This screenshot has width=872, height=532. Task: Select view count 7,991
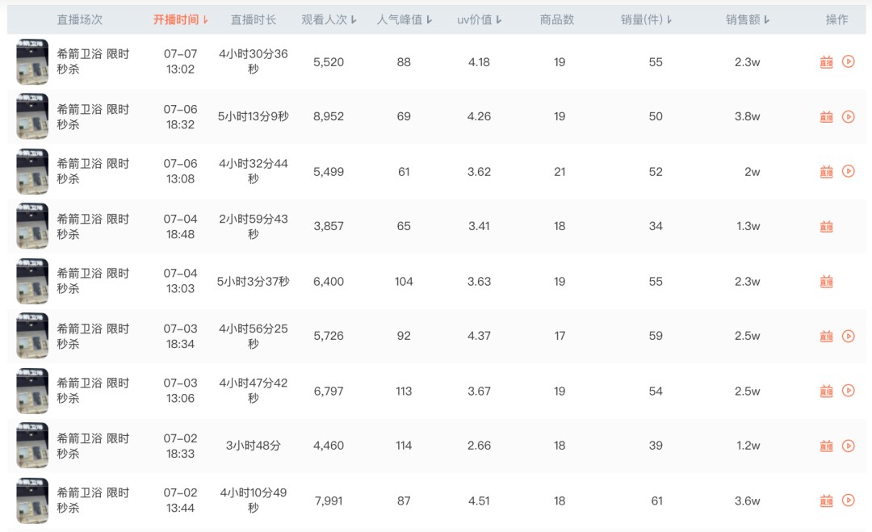[329, 501]
